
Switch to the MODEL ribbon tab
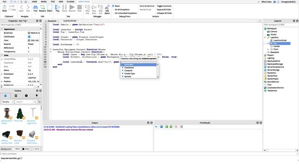pos(44,1)
